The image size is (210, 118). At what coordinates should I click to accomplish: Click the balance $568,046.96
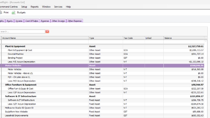coord(197,66)
